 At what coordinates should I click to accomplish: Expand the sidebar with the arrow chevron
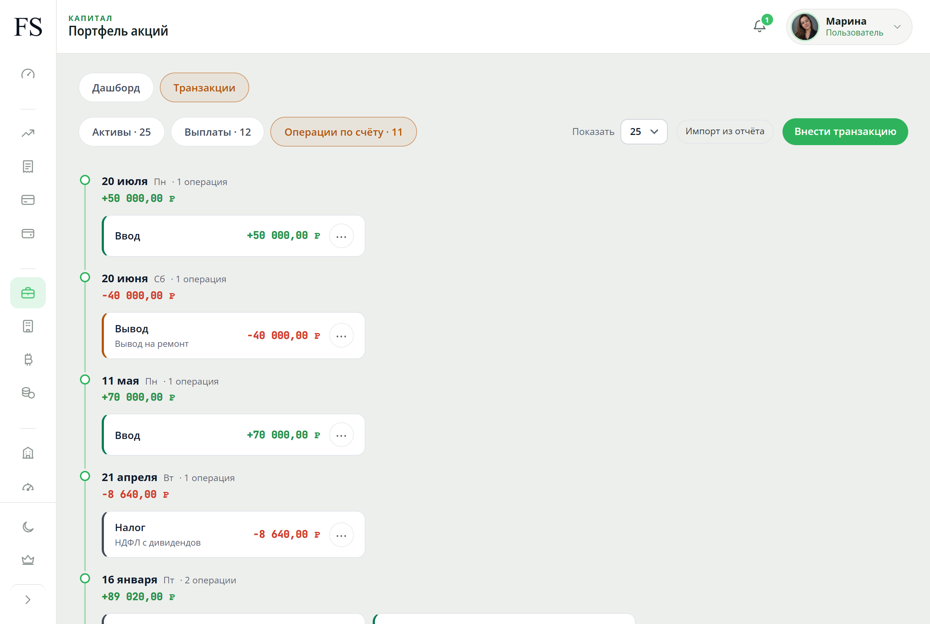28,600
